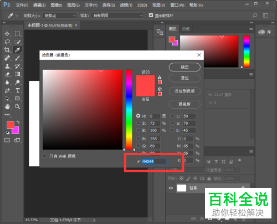This screenshot has width=277, height=224.
Task: Select the Lasso tool
Action: (7, 42)
